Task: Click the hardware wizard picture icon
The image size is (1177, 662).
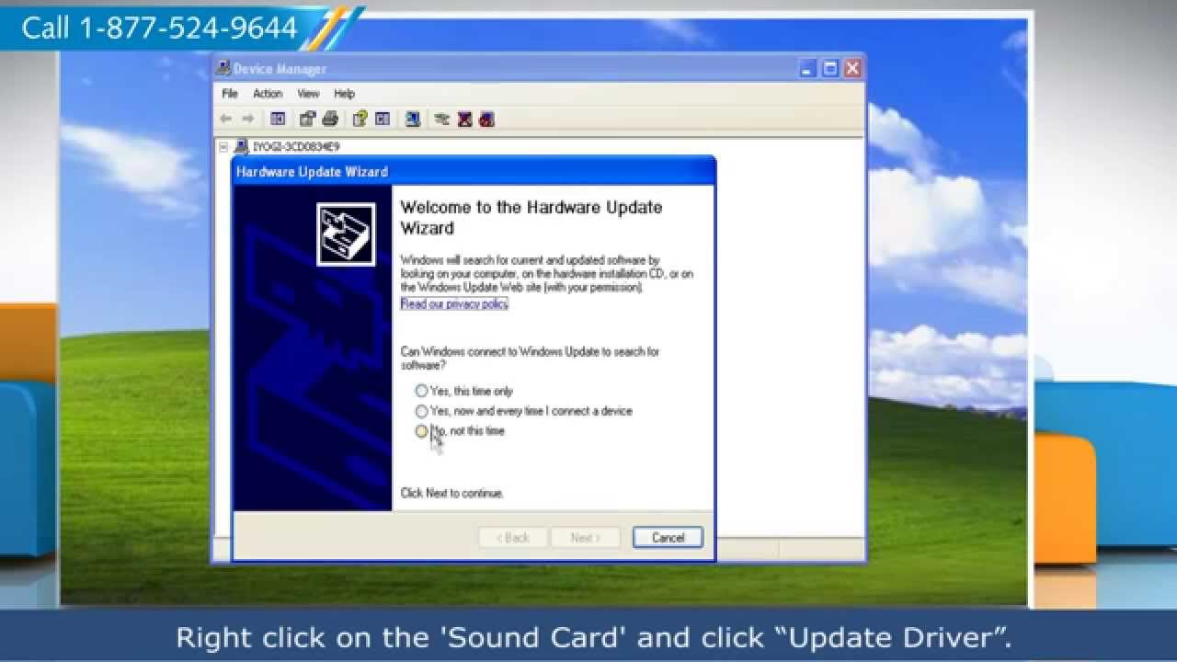Action: tap(346, 234)
